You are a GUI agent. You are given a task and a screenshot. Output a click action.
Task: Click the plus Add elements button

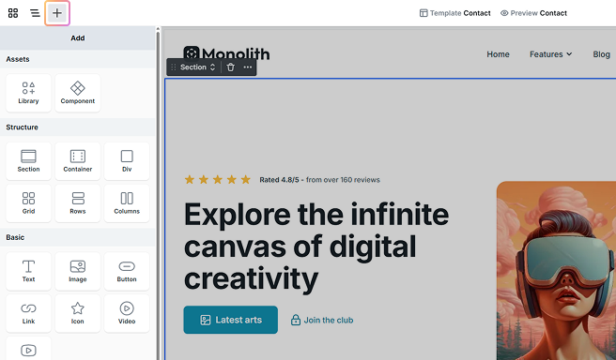point(57,13)
